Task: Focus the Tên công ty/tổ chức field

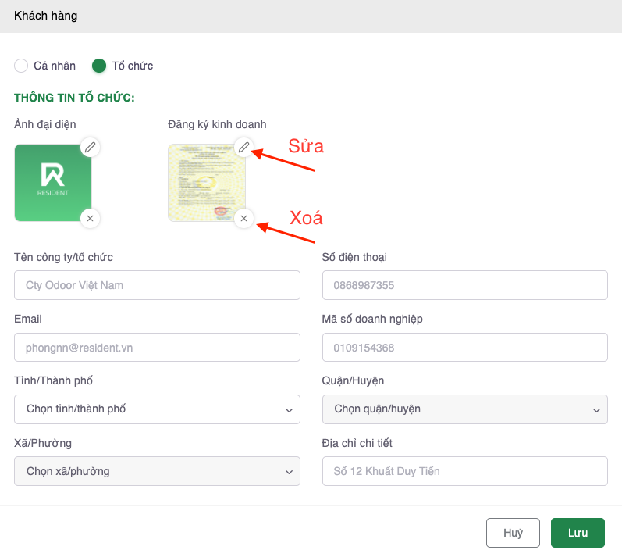Action: tap(157, 285)
